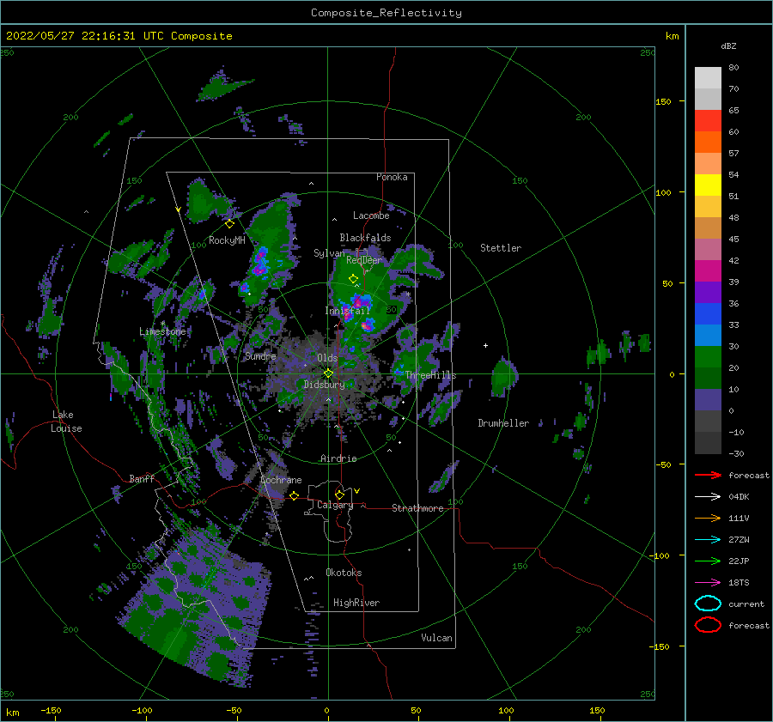The image size is (773, 722).
Task: Select the red forecast ellipse icon
Action: tap(708, 625)
